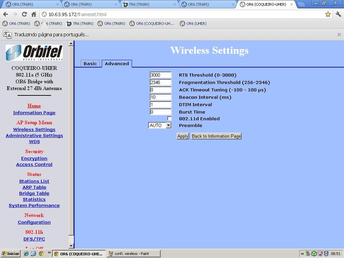
Task: Open Administrative Settings link
Action: point(34,135)
